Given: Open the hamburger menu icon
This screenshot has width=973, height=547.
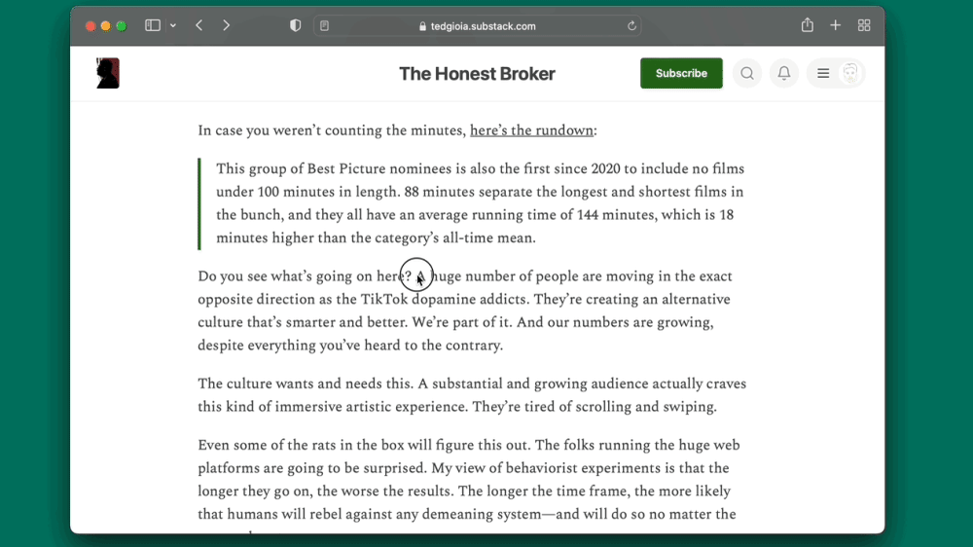Looking at the screenshot, I should [823, 73].
